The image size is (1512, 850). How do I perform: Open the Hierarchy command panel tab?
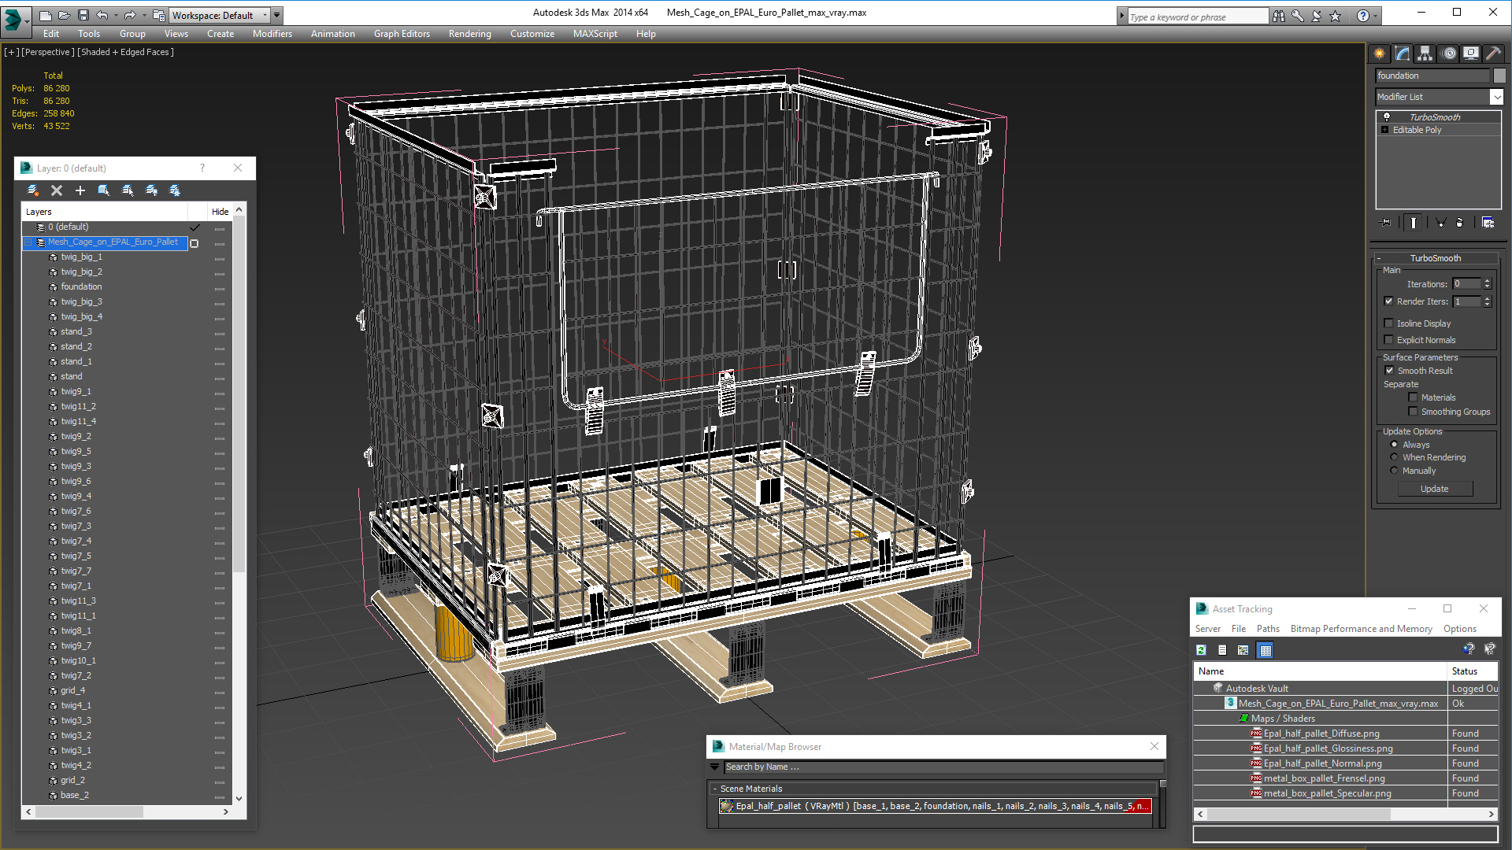1425,54
